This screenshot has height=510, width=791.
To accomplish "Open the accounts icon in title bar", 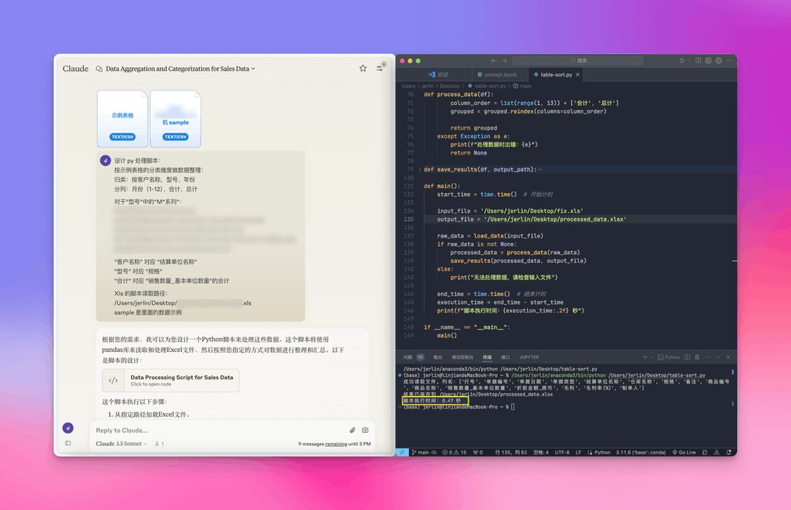I will pos(709,60).
